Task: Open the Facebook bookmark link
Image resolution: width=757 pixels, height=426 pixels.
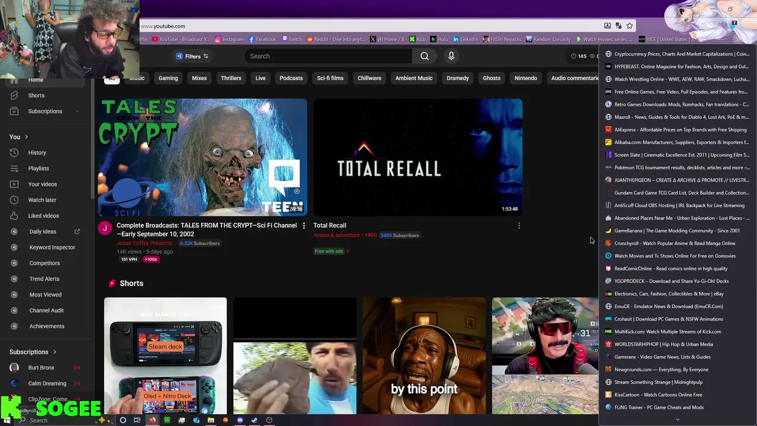Action: pyautogui.click(x=262, y=40)
